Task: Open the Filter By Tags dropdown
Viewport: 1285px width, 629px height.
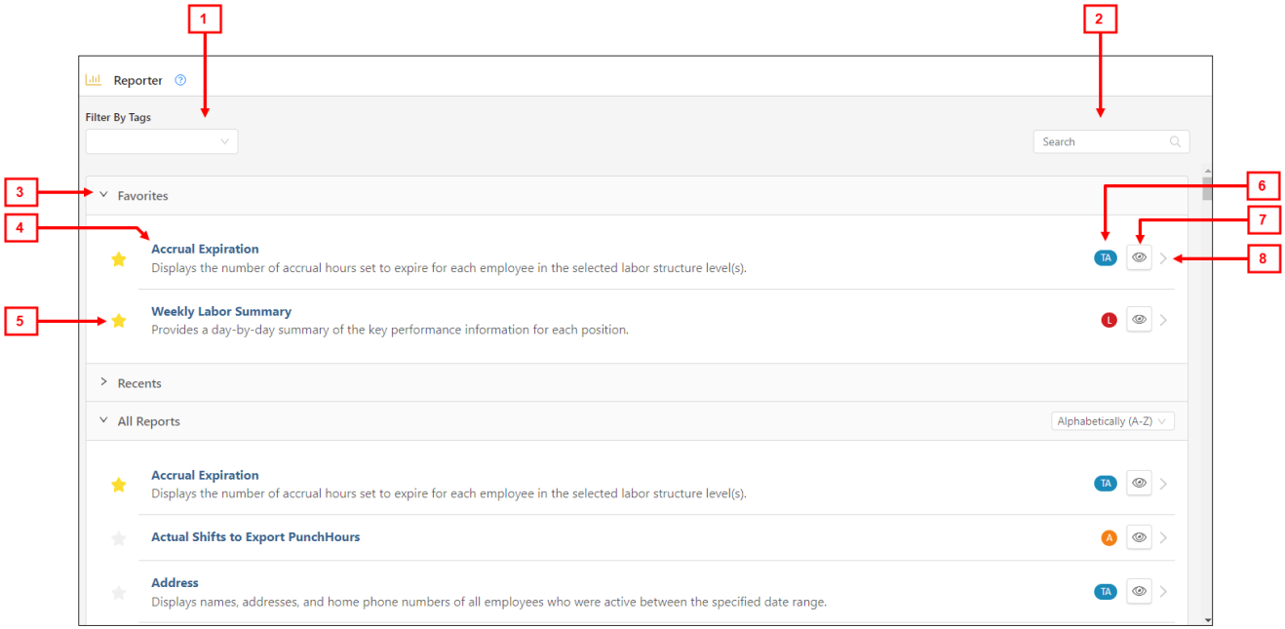Action: (161, 141)
